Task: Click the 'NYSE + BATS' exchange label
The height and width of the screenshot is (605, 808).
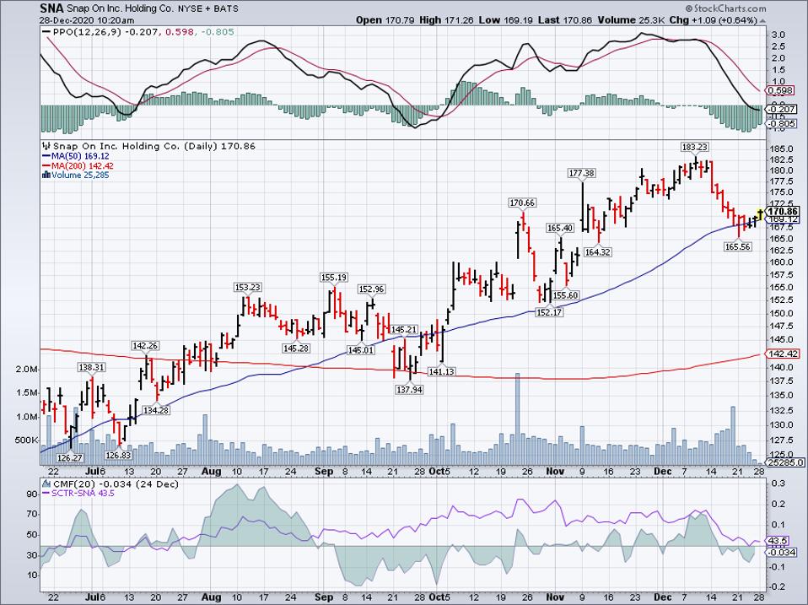Action: point(210,9)
